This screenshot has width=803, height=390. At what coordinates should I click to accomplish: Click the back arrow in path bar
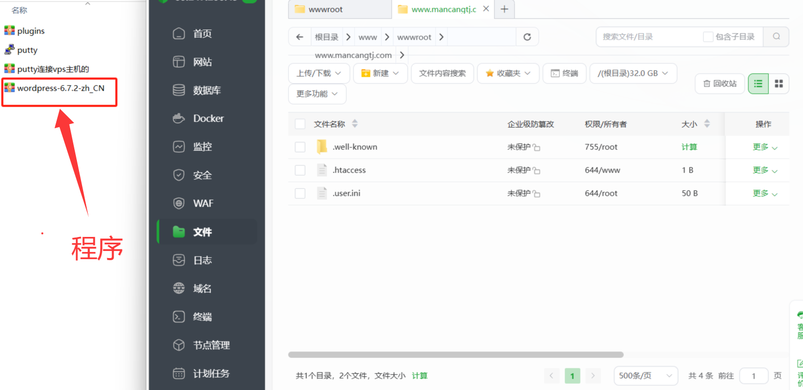coord(299,37)
